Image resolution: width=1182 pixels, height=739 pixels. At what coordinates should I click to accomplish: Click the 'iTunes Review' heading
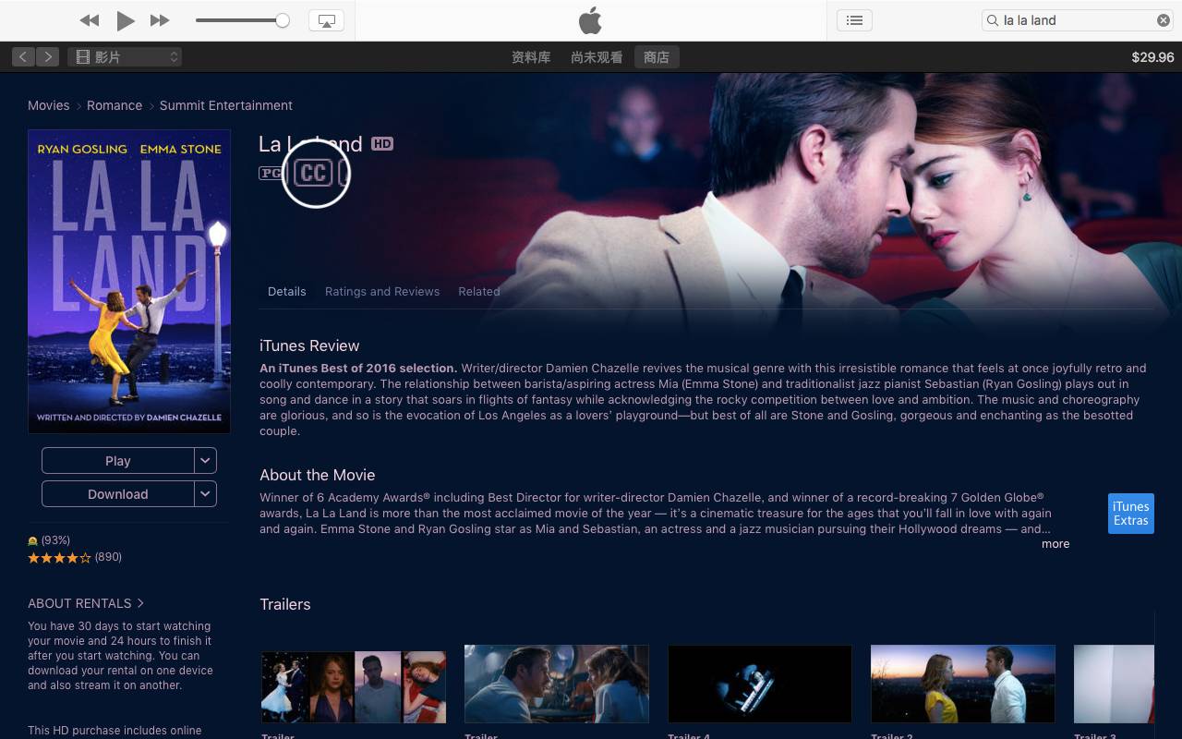pos(309,345)
